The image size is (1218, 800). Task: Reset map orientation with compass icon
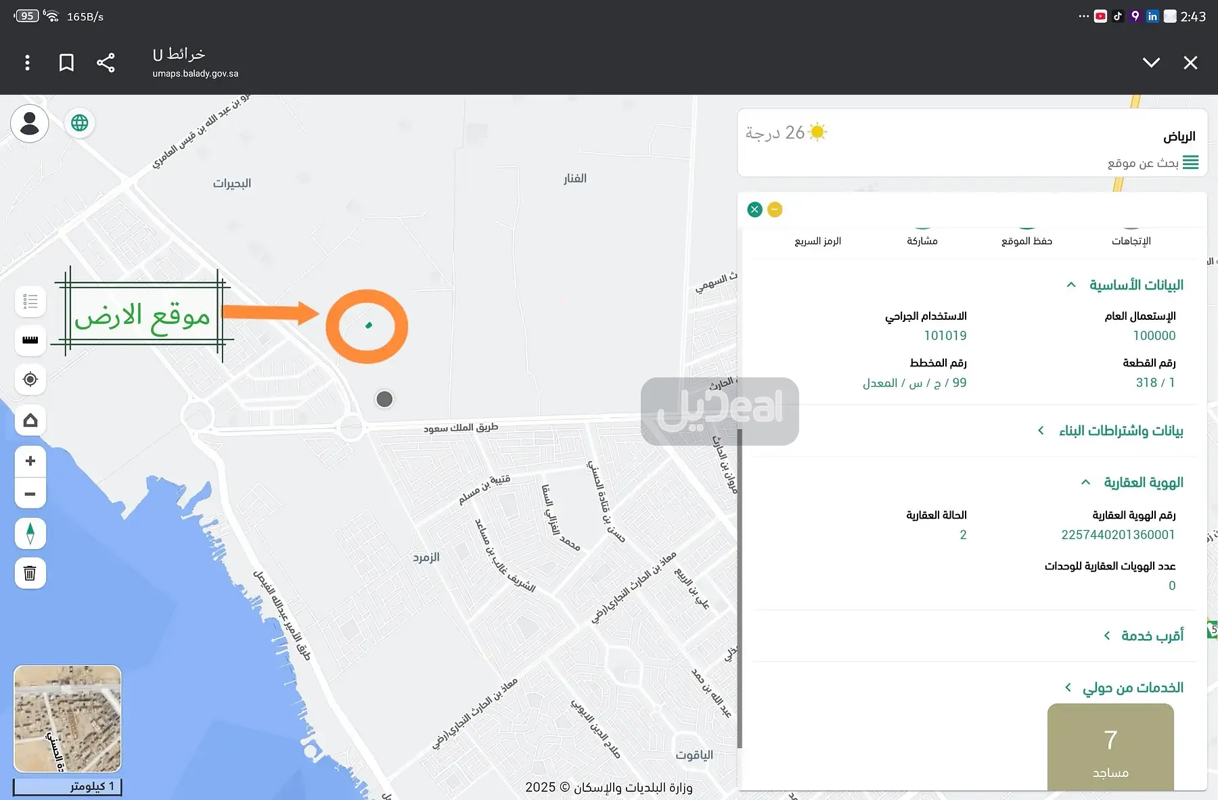pos(30,534)
